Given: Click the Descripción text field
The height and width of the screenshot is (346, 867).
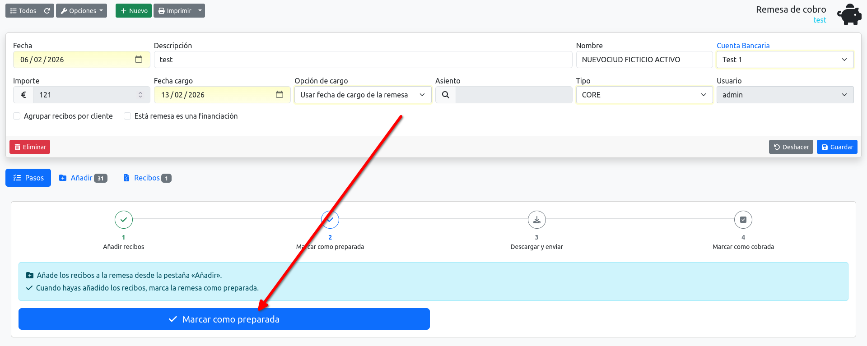Looking at the screenshot, I should [363, 60].
